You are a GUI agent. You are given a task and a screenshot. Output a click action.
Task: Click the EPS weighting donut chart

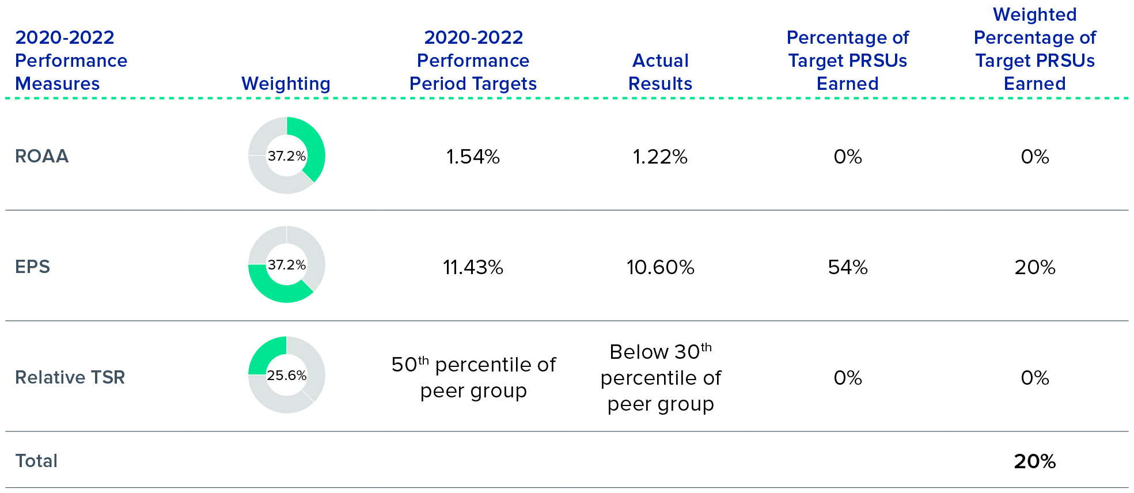pyautogui.click(x=286, y=265)
